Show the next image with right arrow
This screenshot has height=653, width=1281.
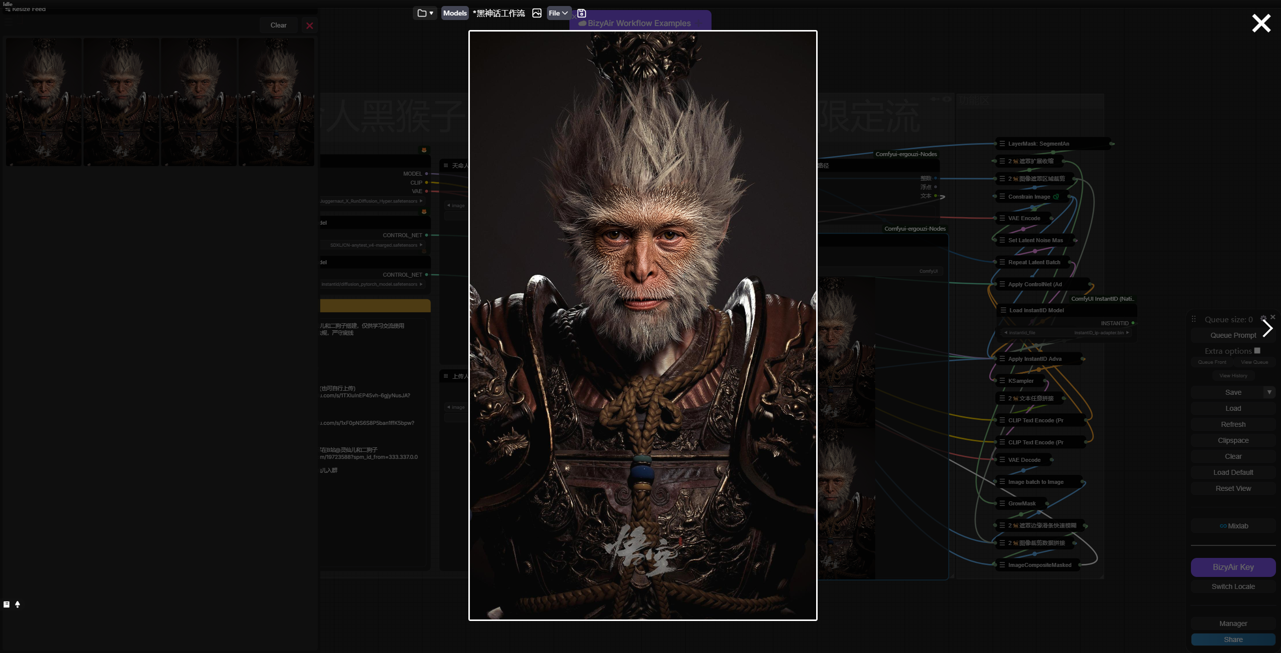pos(1267,328)
